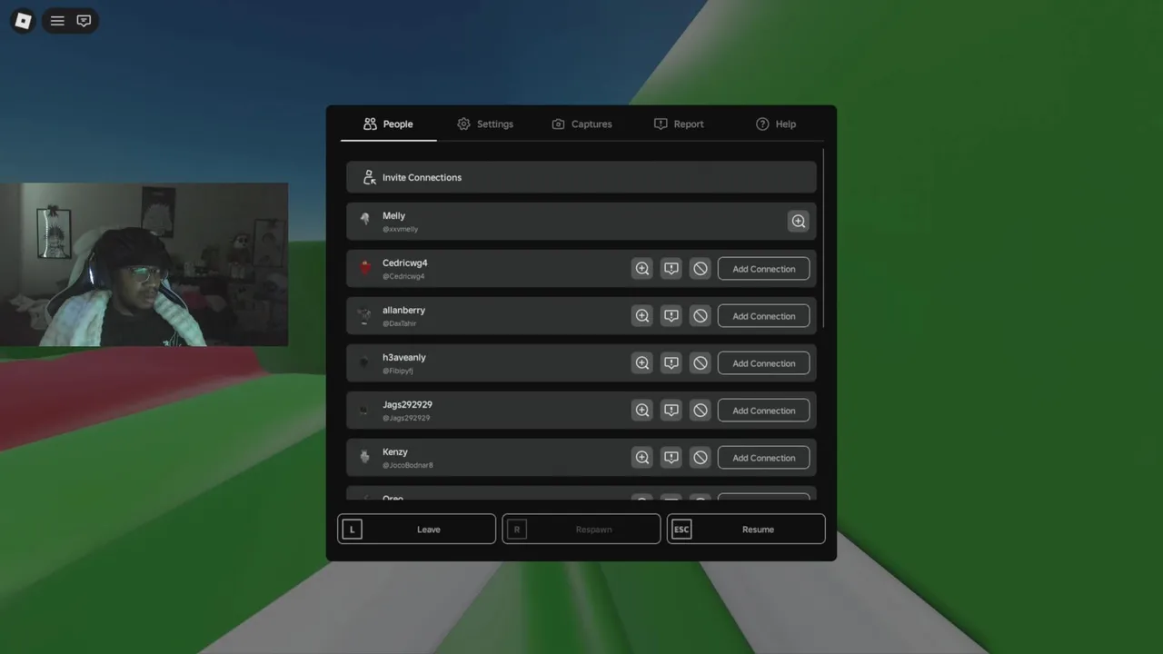Switch to the People tab
Image resolution: width=1163 pixels, height=654 pixels.
[x=389, y=124]
